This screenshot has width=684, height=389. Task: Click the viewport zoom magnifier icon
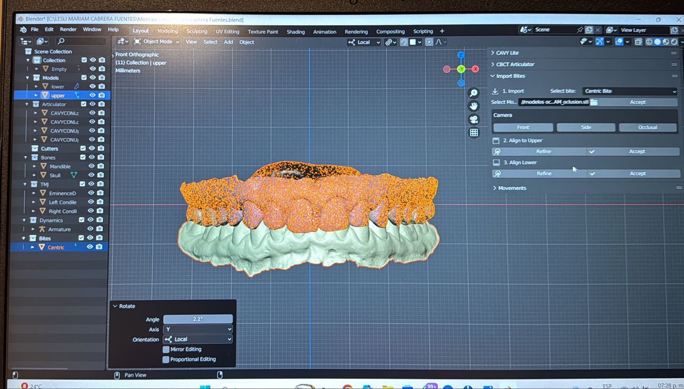coord(474,93)
